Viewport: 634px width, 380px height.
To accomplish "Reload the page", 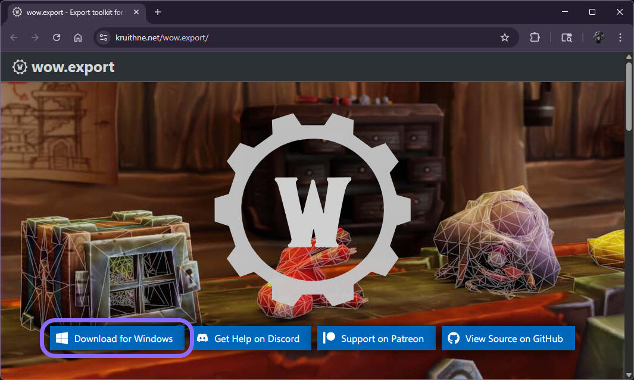I will (57, 37).
